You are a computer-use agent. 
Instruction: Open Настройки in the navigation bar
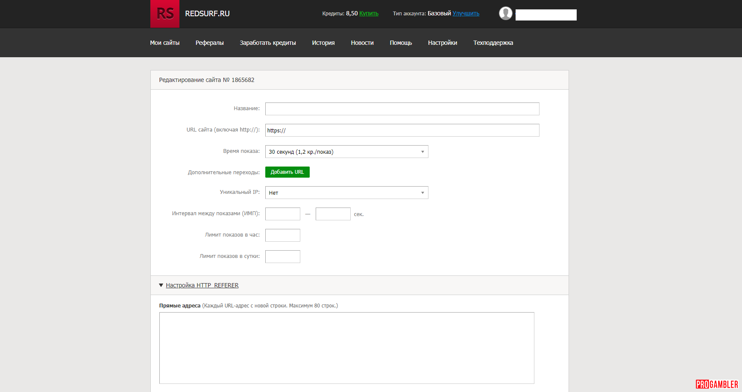pos(442,43)
